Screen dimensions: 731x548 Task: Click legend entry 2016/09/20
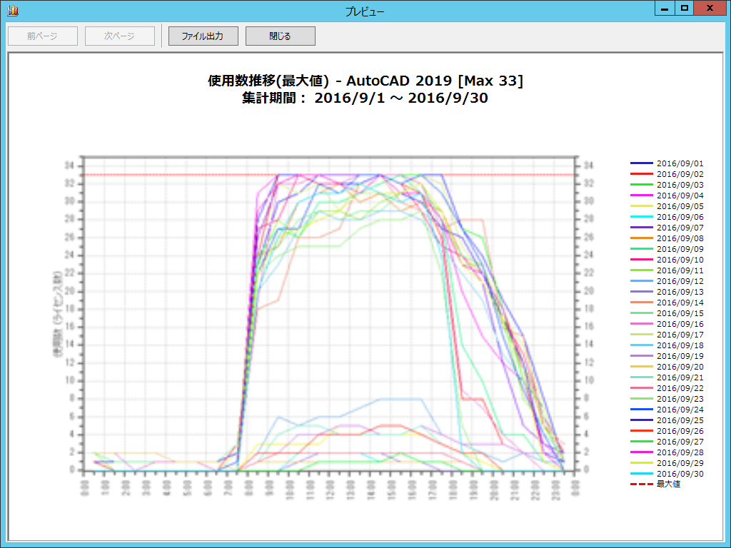pos(667,367)
